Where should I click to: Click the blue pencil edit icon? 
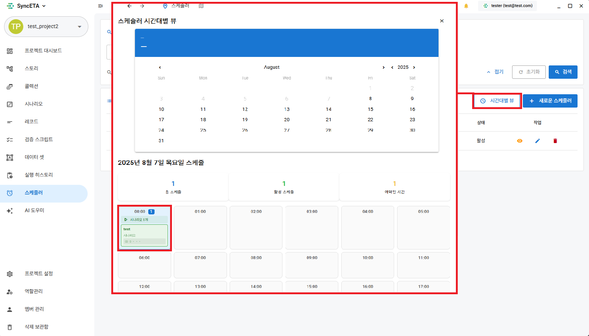click(x=537, y=141)
